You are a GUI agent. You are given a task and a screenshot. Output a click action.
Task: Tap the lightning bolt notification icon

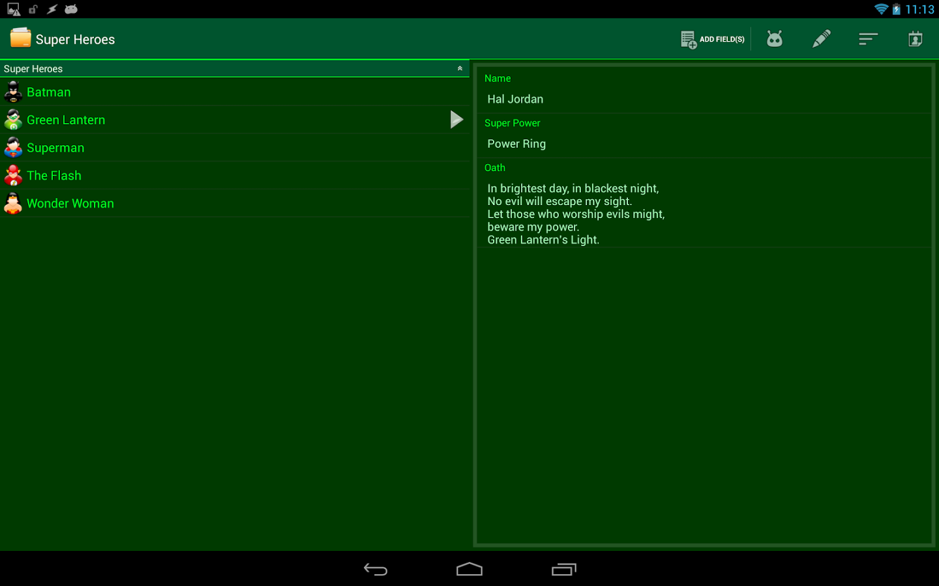(x=52, y=9)
